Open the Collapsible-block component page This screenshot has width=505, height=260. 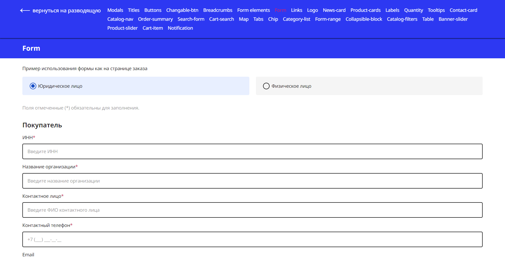(x=363, y=19)
